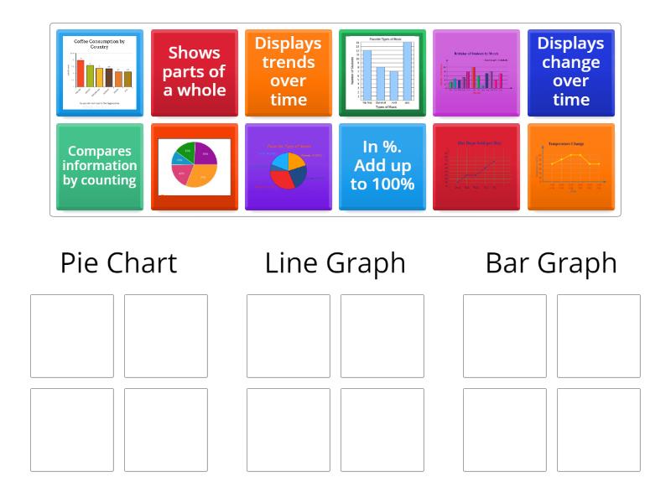Click the Line Graph group heading
The width and height of the screenshot is (671, 503).
point(335,263)
